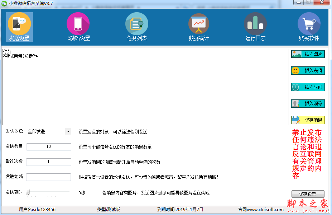This screenshot has width=332, height=215.
Task: Close the 小推微信拓客系统 window
Action: pos(321,2)
